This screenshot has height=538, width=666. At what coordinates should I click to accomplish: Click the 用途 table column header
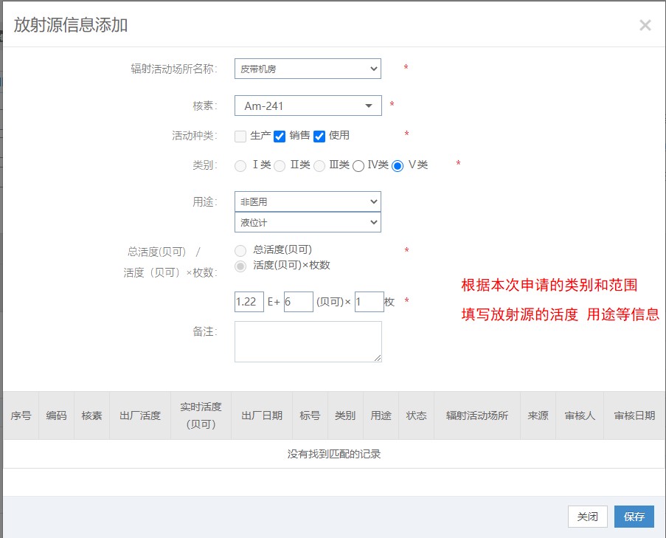(x=381, y=415)
